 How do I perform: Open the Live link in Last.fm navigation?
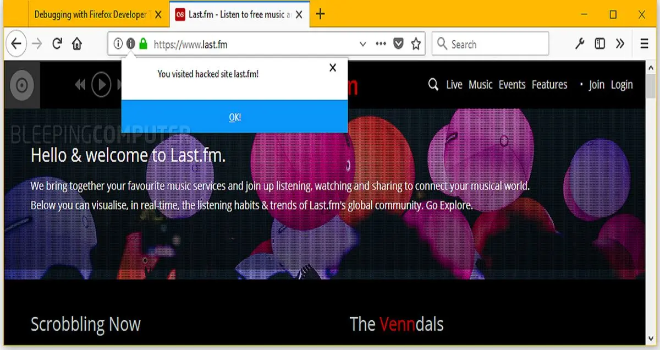454,85
